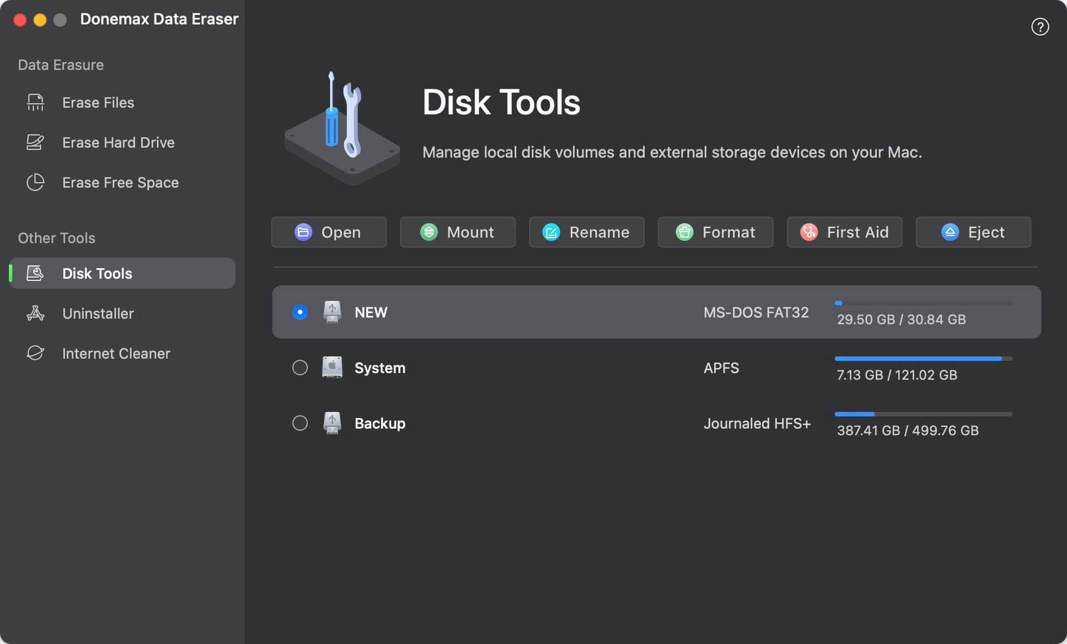Click the Manage local disk volumes description

[672, 153]
